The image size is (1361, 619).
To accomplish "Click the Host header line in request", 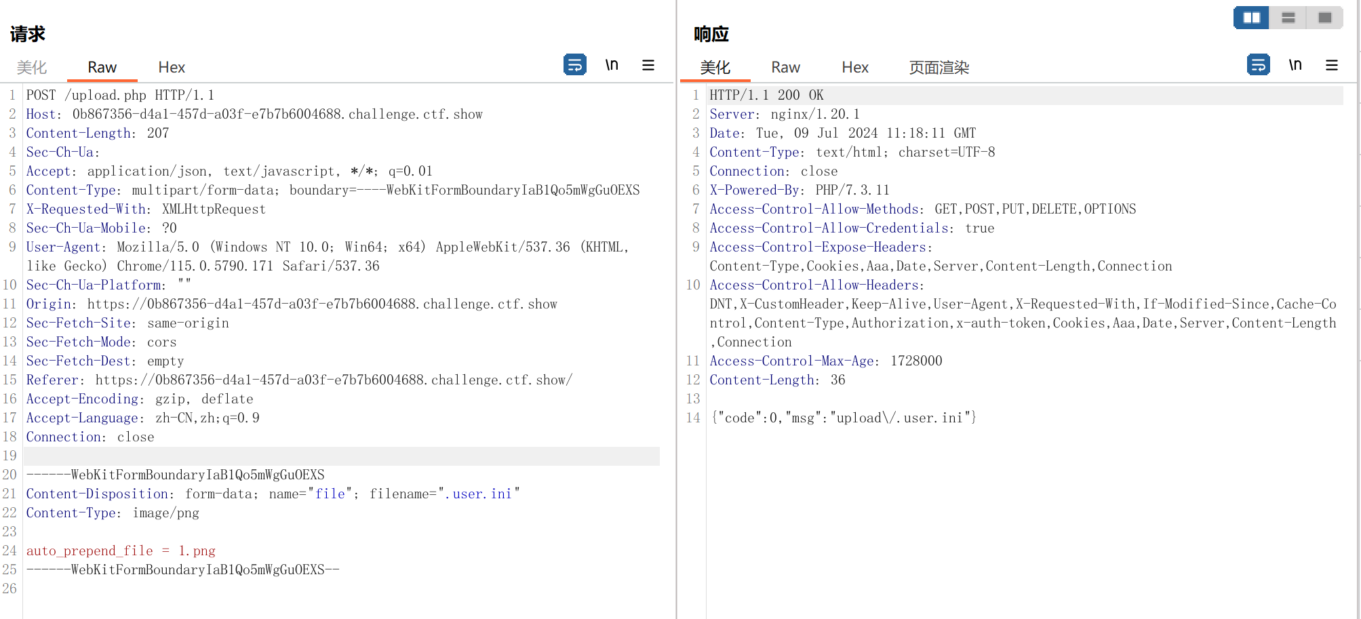I will [x=254, y=114].
